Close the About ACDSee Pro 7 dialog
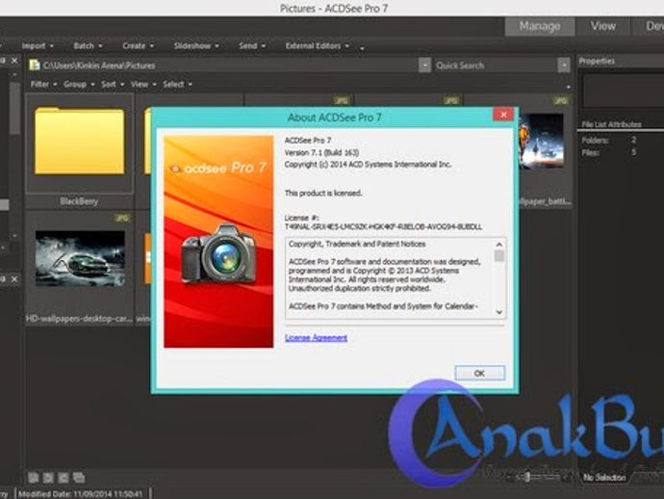 (x=503, y=115)
